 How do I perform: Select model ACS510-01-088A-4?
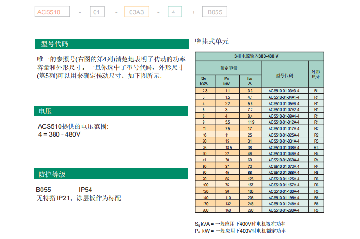(284, 173)
